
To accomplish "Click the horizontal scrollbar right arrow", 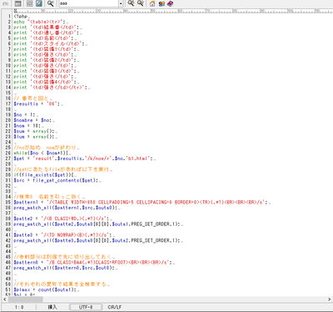I will pyautogui.click(x=330, y=299).
